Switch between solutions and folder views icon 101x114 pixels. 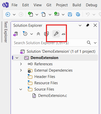pos(15,34)
